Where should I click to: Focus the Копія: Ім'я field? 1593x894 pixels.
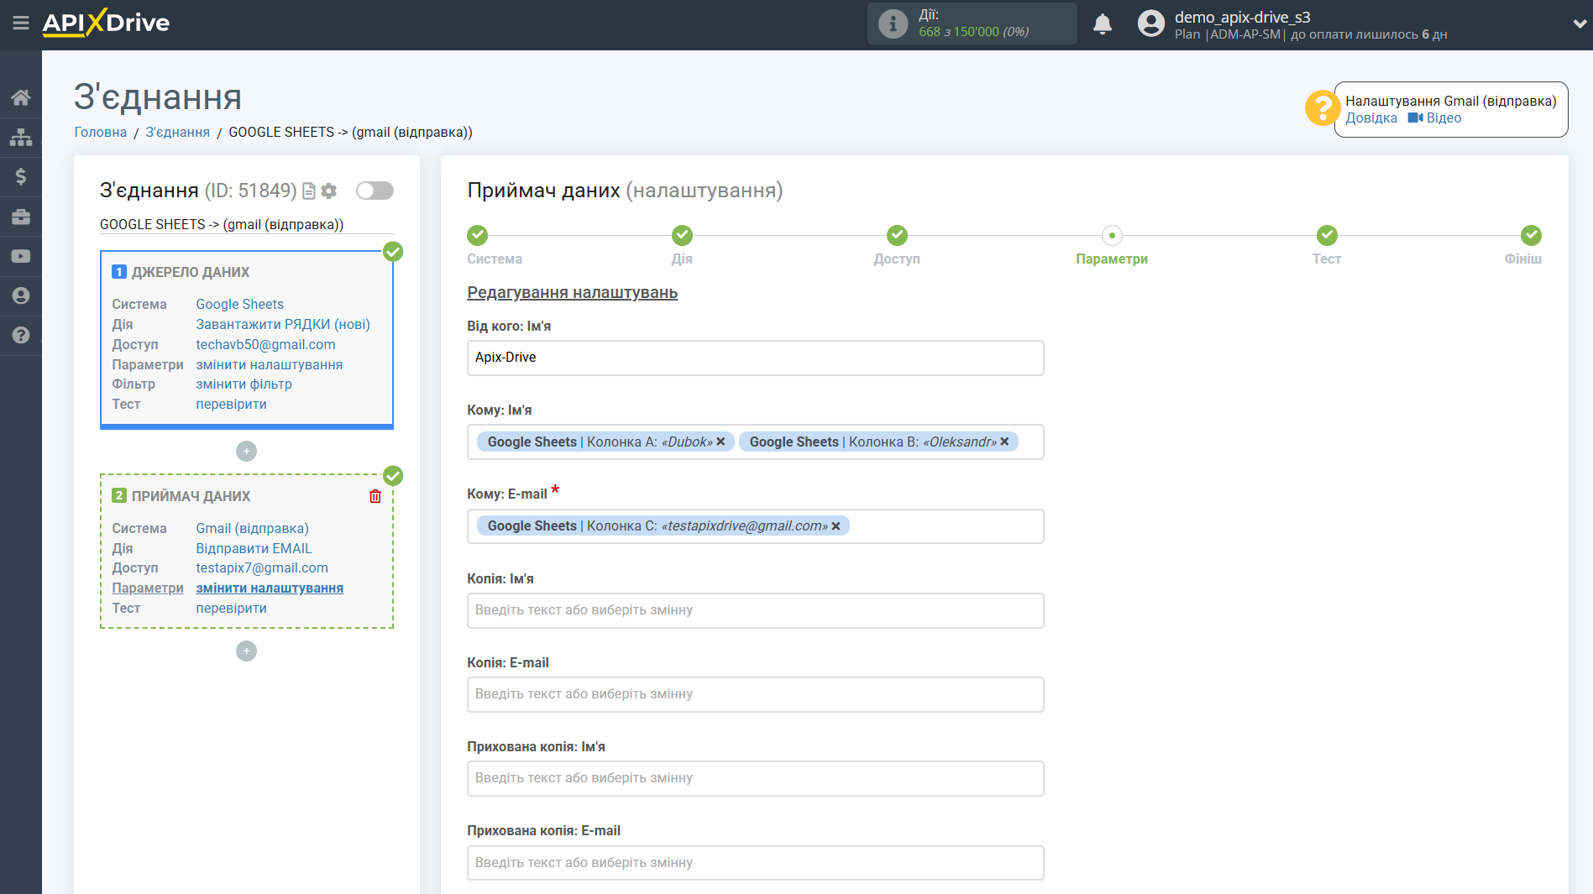coord(755,610)
